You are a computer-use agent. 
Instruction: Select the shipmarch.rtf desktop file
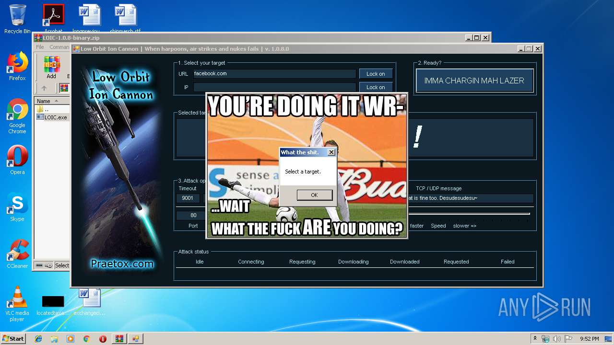pos(126,19)
